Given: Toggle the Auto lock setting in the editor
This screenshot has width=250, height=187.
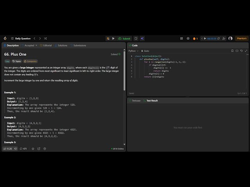Looking at the screenshot, I should click(x=145, y=51).
